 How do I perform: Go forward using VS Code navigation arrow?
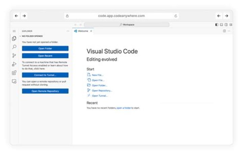(x=80, y=25)
